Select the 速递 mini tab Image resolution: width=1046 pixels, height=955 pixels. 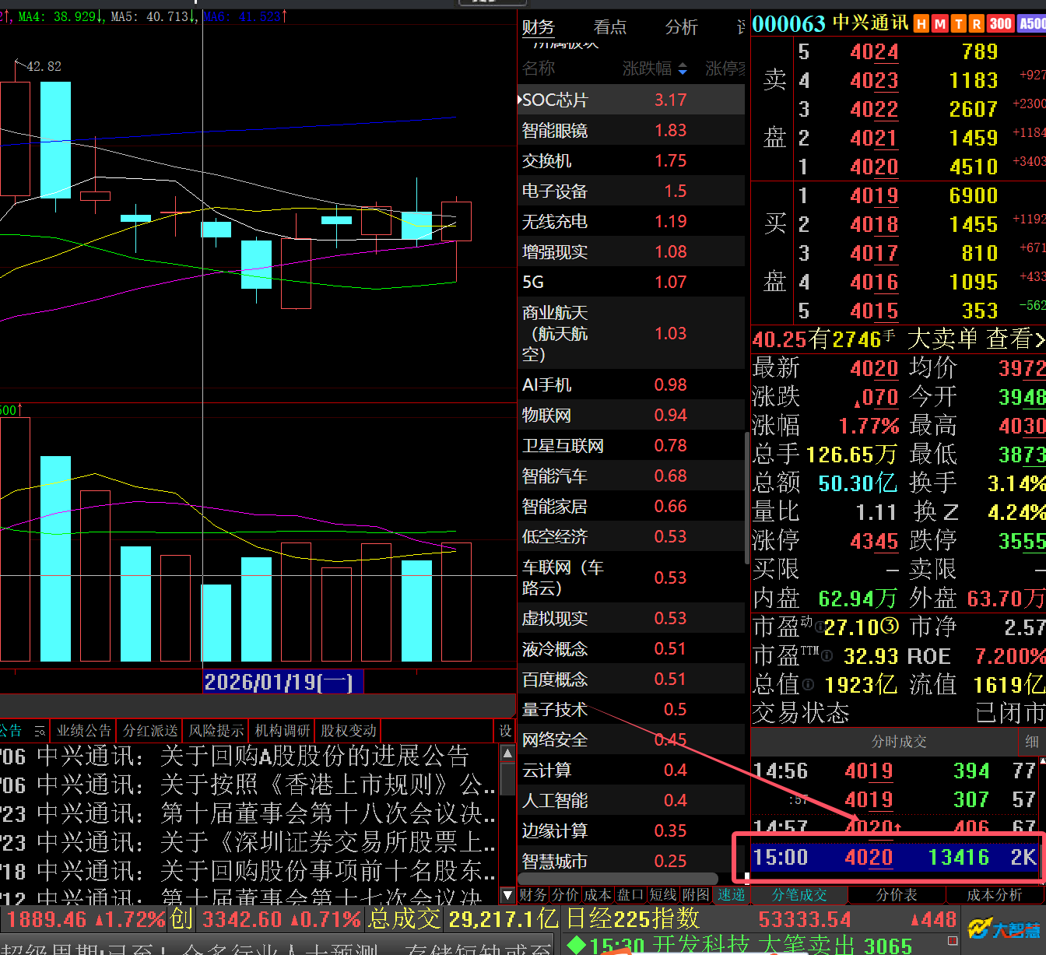pos(732,895)
